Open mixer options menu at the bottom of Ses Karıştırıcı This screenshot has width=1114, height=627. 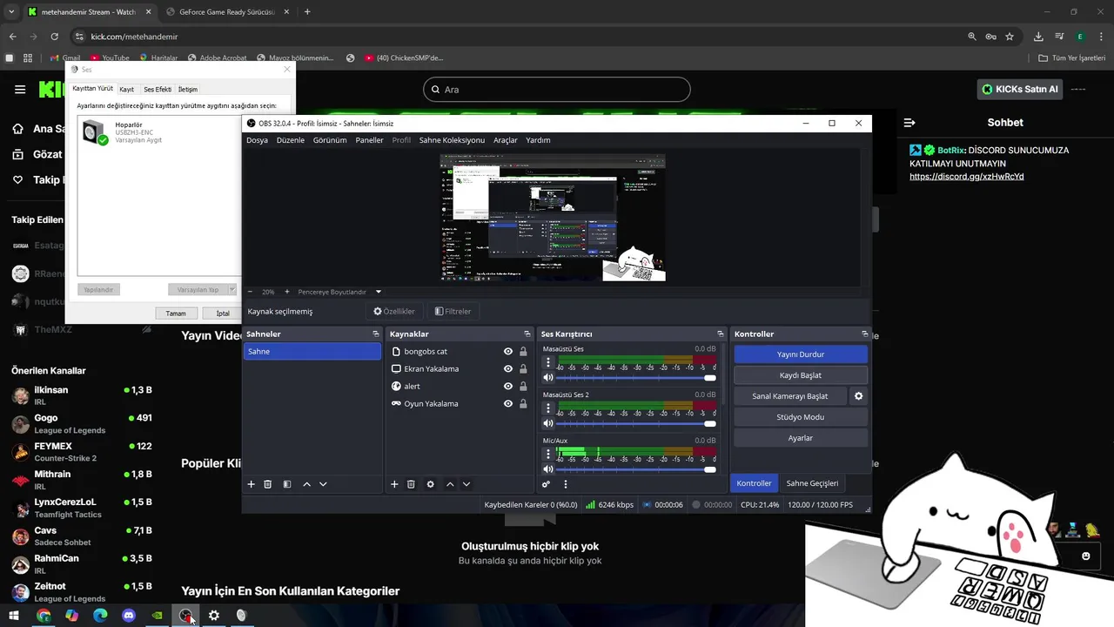tap(566, 484)
